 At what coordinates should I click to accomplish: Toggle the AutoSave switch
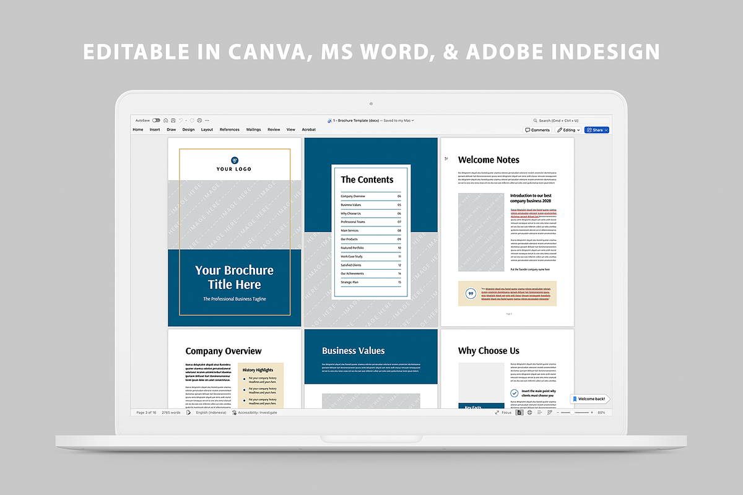click(156, 120)
